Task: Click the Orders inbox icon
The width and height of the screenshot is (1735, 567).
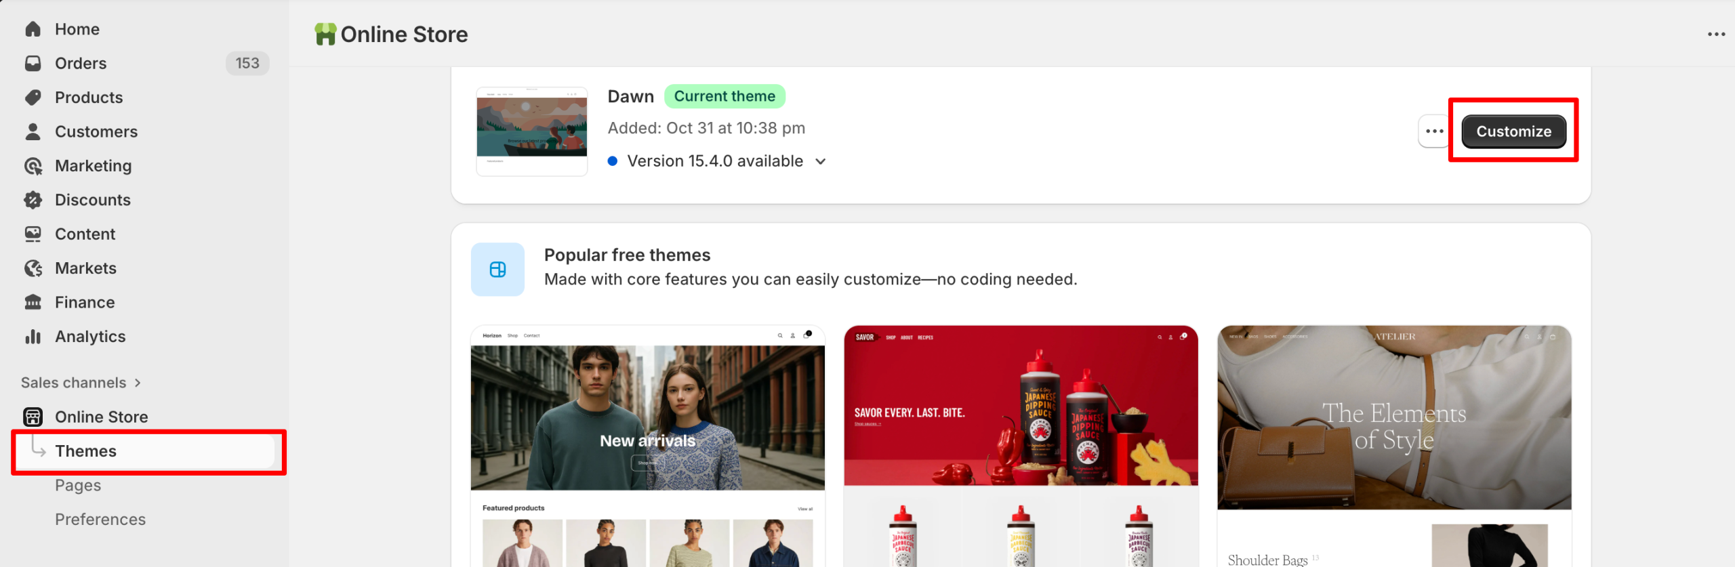Action: [x=33, y=63]
